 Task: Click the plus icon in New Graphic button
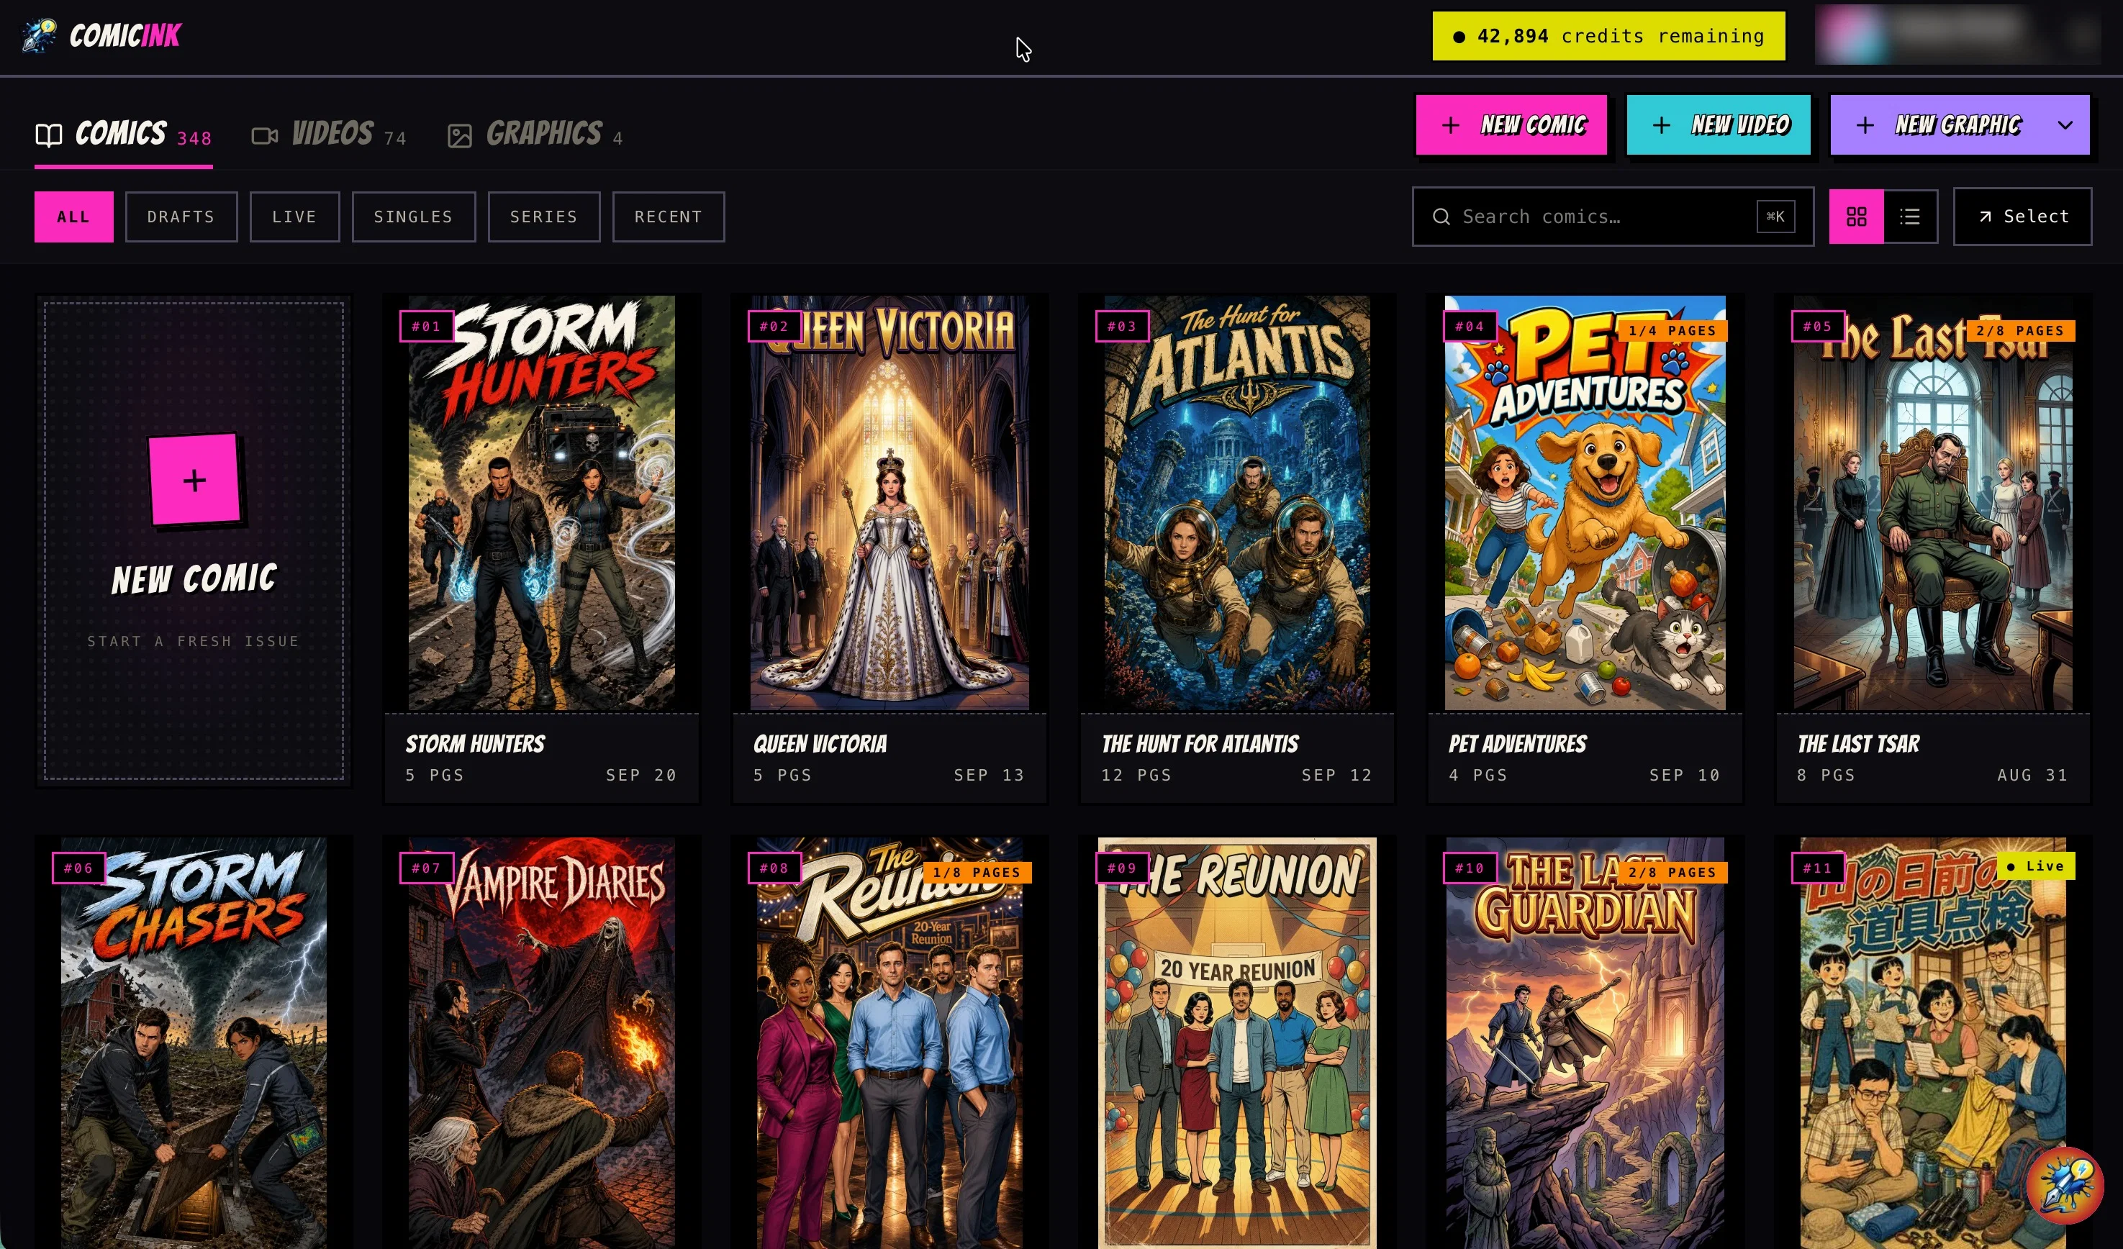tap(1865, 125)
